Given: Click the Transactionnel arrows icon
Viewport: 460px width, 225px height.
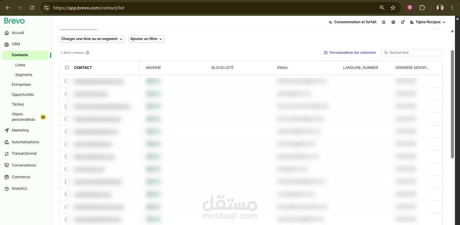Looking at the screenshot, I should tap(7, 154).
